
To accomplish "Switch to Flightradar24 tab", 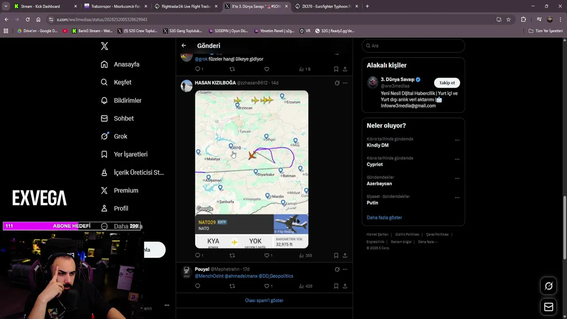I will (x=185, y=6).
